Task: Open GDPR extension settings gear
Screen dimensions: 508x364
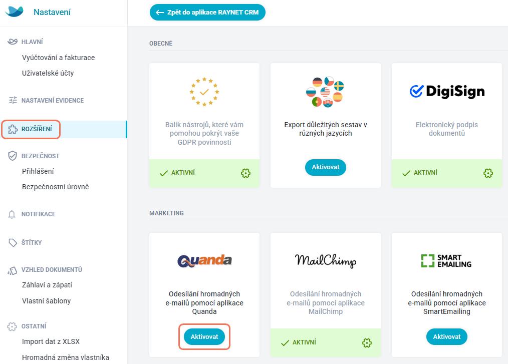Action: [245, 173]
